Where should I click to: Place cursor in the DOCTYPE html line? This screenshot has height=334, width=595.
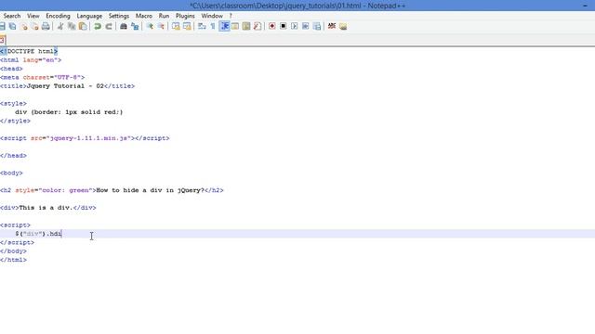pyautogui.click(x=29, y=51)
